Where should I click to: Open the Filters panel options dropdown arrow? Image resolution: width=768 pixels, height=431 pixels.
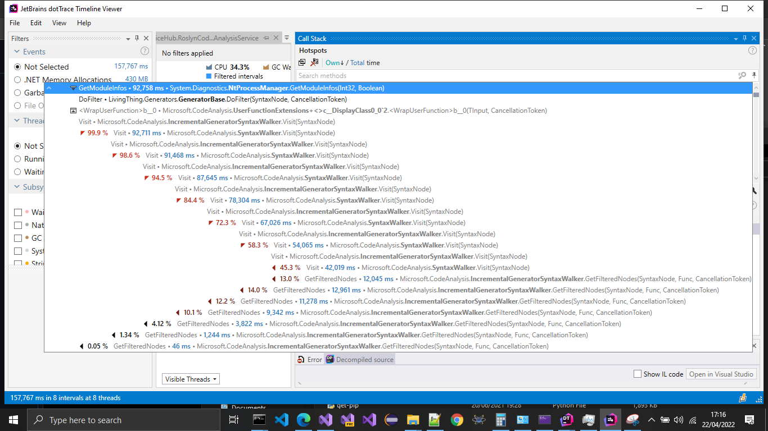click(x=128, y=39)
